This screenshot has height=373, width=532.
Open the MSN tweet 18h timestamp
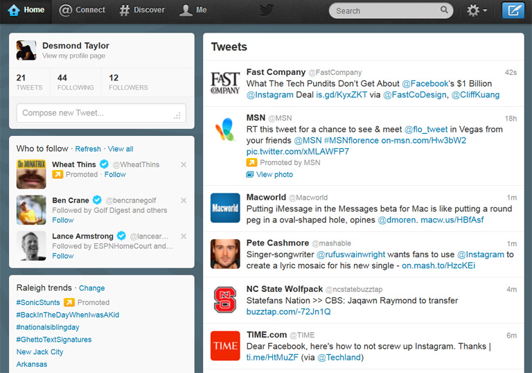[511, 119]
